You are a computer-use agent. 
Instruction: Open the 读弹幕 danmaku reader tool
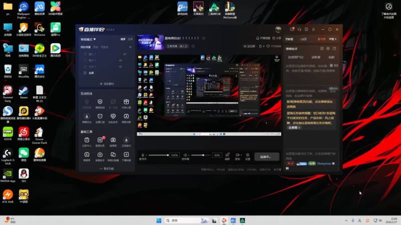(113, 142)
